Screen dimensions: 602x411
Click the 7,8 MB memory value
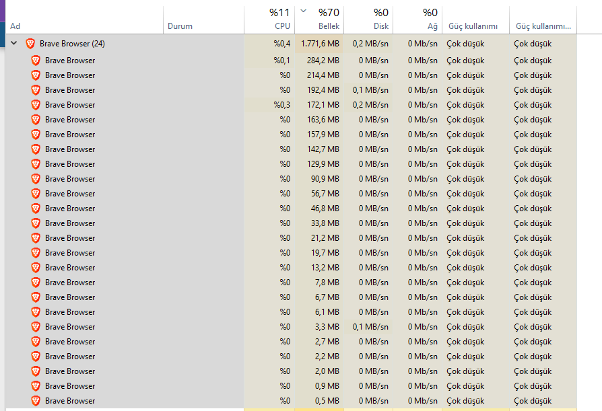pos(327,283)
